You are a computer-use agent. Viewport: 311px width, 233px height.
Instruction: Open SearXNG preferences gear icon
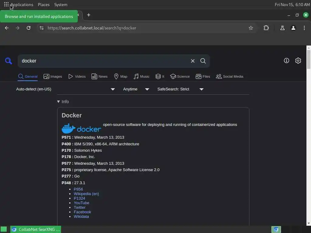[298, 60]
